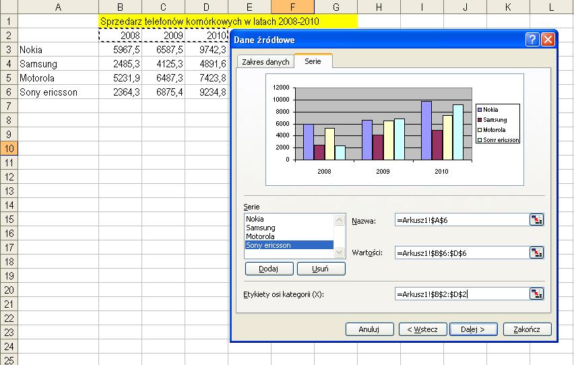Click the Samsung legend color swatch
This screenshot has width=574, height=365.
480,120
